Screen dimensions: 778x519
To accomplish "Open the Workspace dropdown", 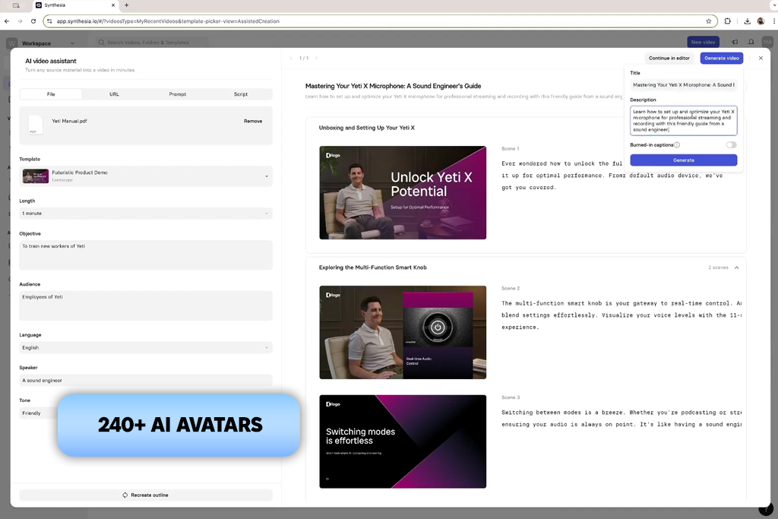I will pos(48,43).
